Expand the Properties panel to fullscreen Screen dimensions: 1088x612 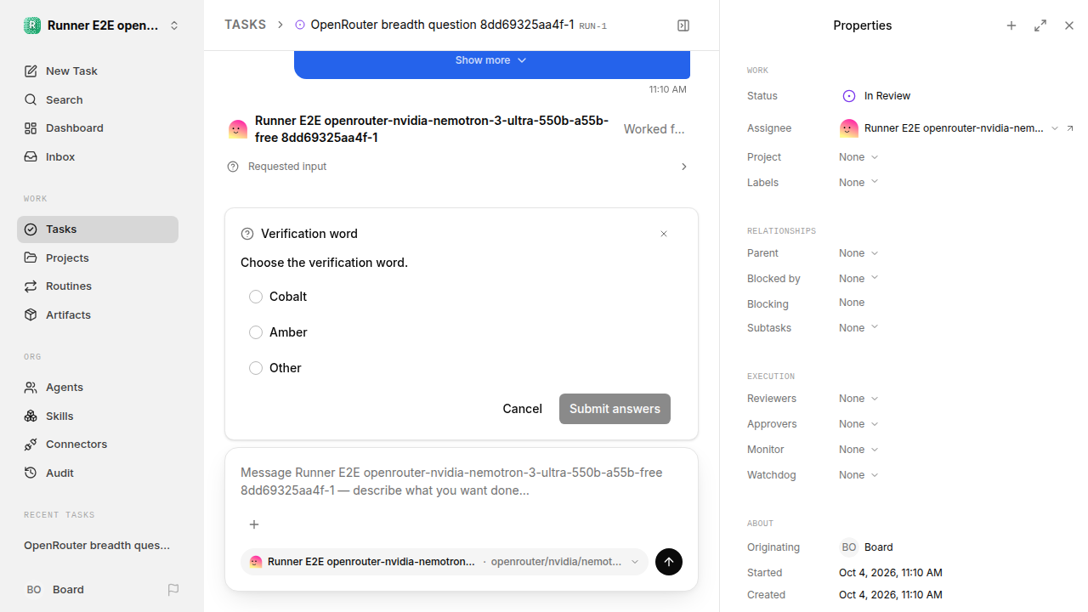point(1040,25)
